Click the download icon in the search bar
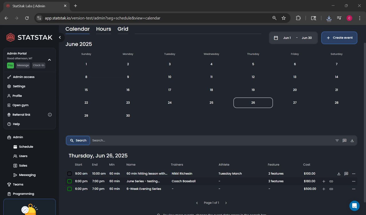Viewport: 366px width, 215px height. pos(352,140)
